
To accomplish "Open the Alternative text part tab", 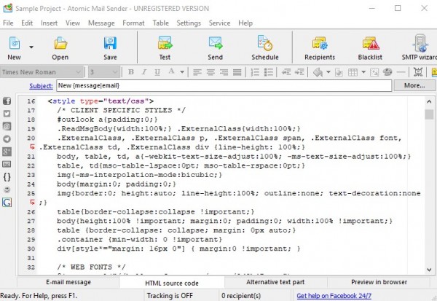I will 275,282.
